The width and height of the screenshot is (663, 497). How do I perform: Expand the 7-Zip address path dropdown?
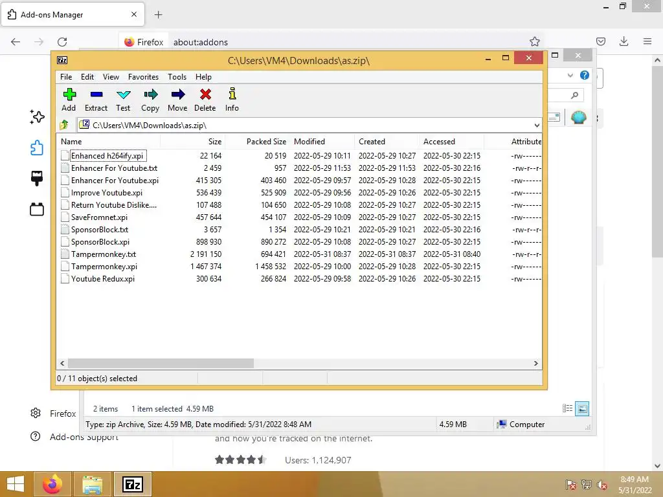[x=537, y=125]
